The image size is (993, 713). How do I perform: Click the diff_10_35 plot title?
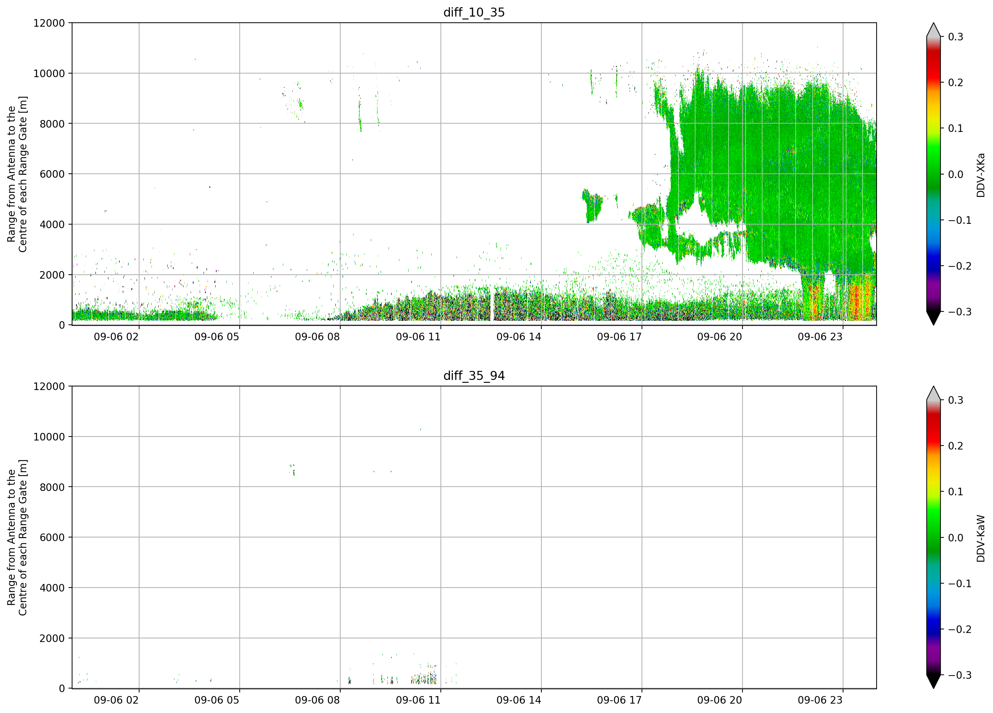(474, 12)
